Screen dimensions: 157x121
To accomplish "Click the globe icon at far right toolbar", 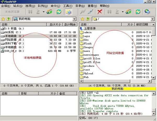I will click(x=147, y=12).
